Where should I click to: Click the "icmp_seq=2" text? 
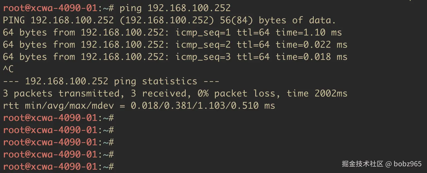pyautogui.click(x=203, y=45)
